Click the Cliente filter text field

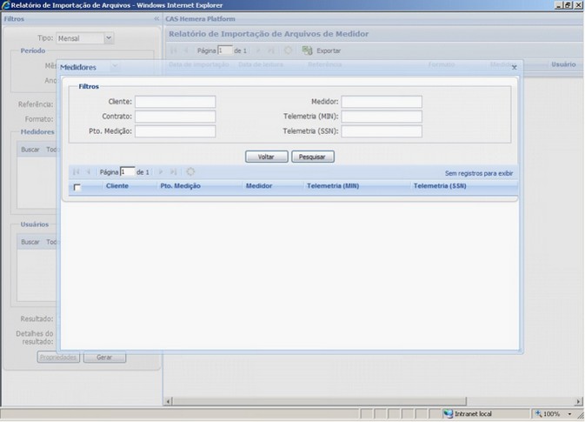(175, 102)
